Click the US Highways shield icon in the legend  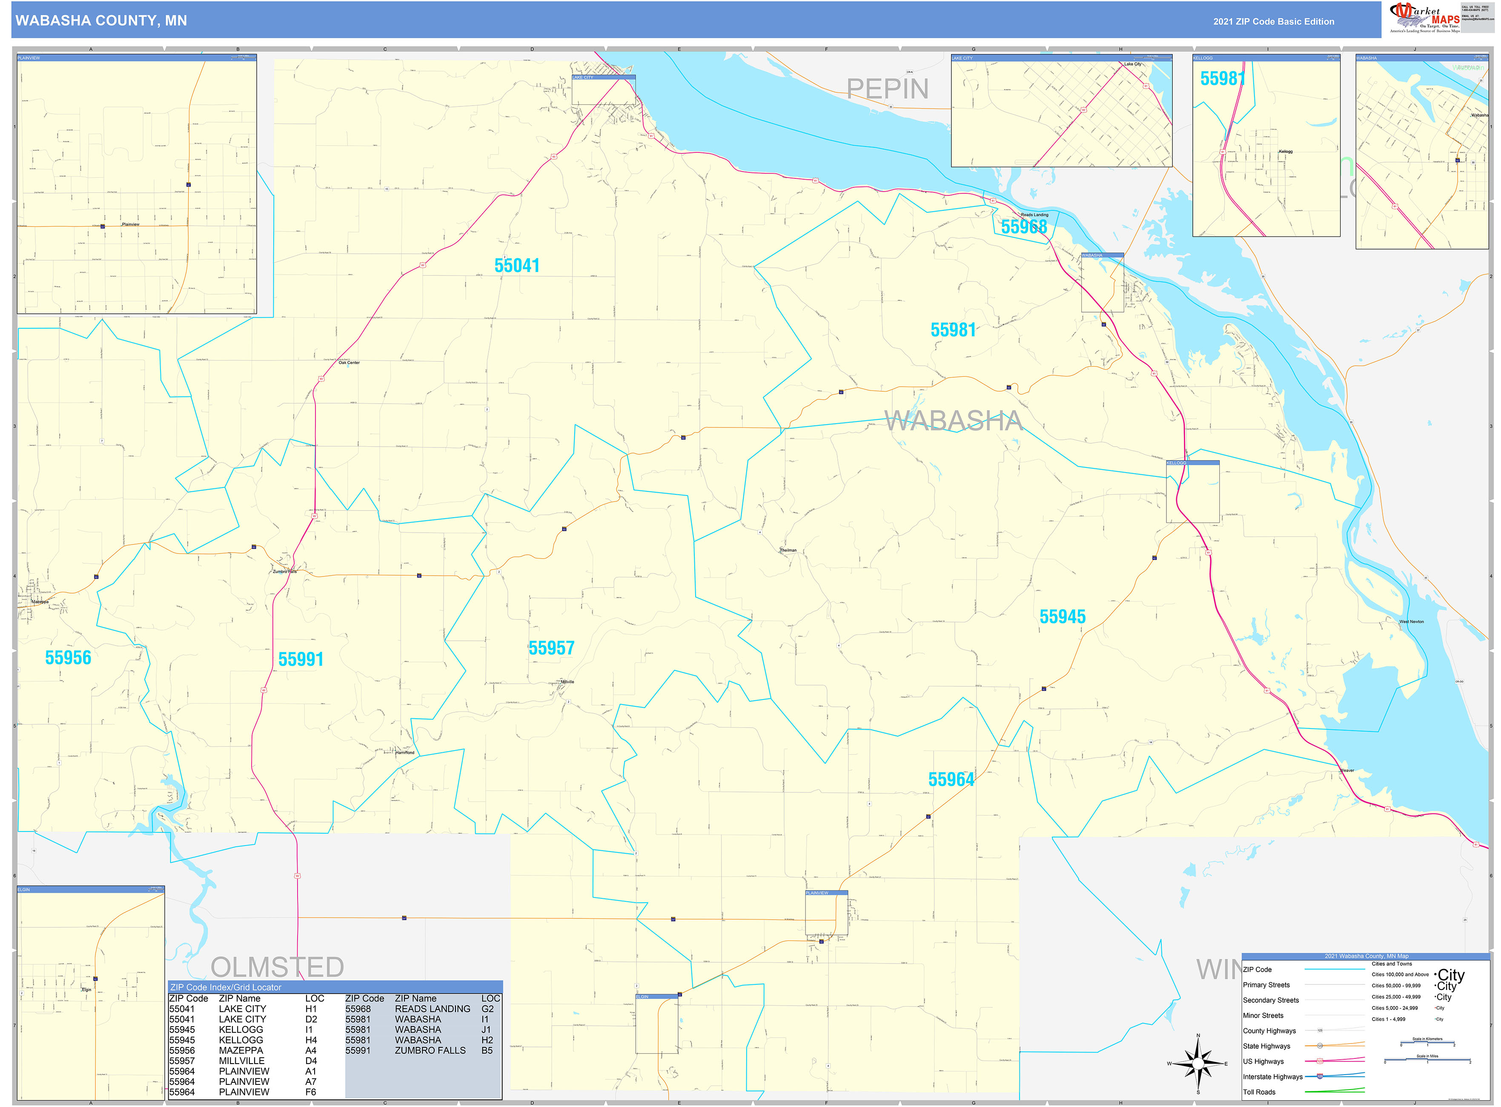(1320, 1062)
